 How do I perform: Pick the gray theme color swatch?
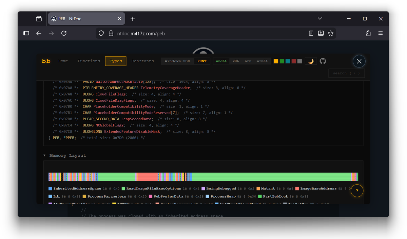[x=299, y=61]
